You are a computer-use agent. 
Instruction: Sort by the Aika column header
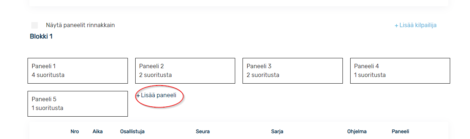coord(98,132)
